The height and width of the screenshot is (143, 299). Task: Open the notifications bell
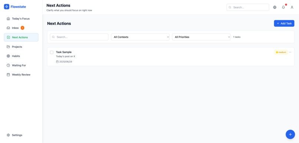pos(283,7)
